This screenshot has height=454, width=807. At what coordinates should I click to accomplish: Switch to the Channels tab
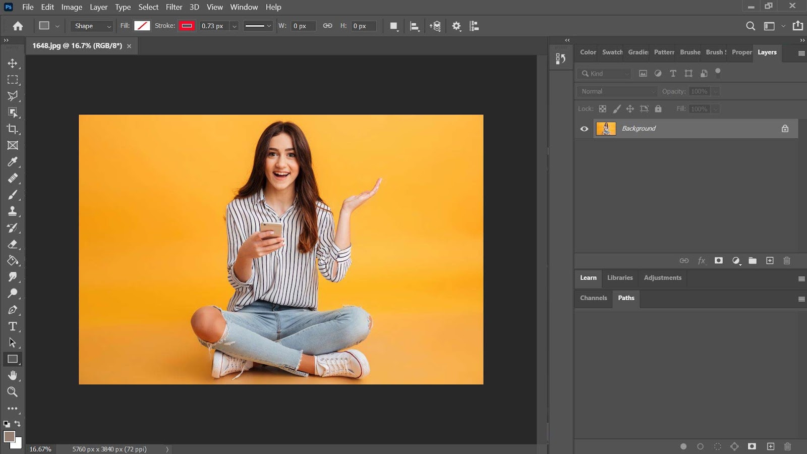[x=593, y=298]
